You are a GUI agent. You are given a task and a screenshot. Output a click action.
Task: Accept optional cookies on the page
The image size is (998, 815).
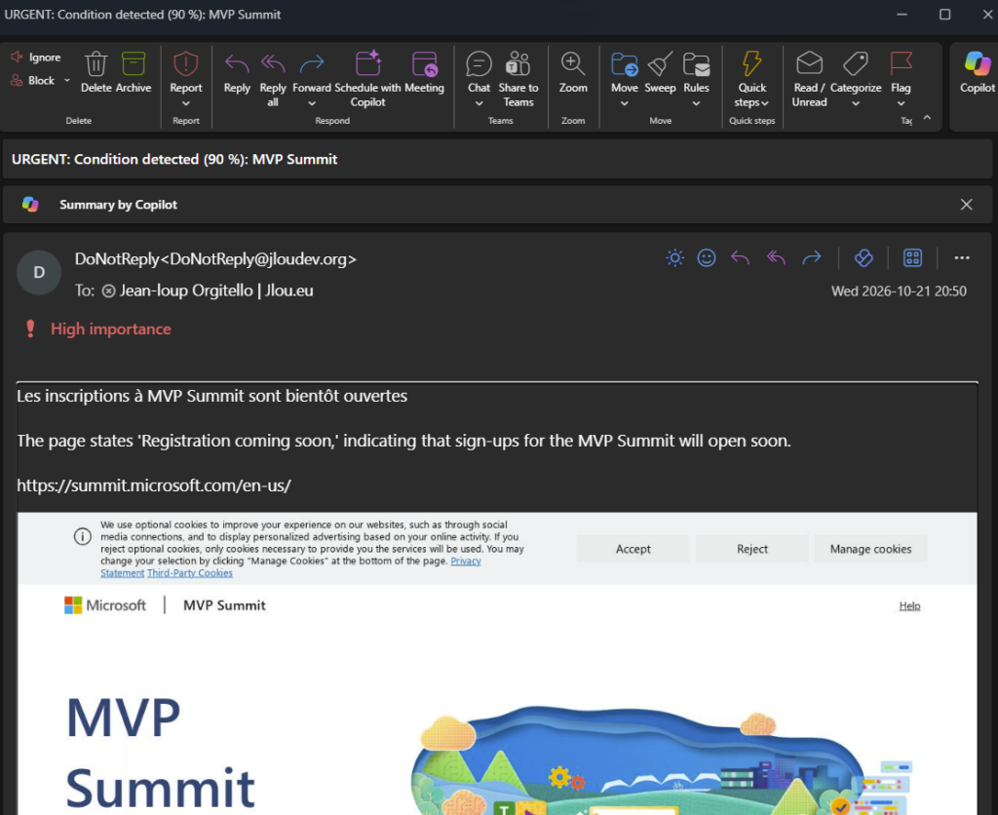[x=633, y=549]
